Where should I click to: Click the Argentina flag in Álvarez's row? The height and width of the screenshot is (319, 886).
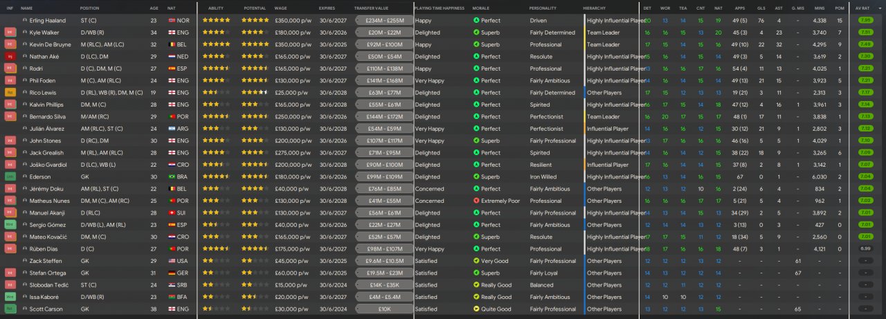click(172, 129)
